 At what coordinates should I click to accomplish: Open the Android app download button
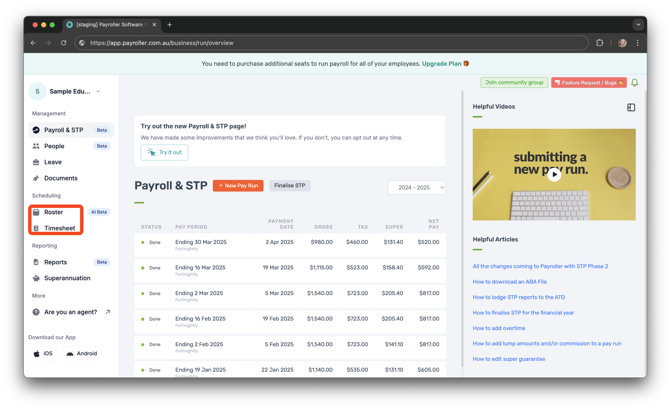point(82,354)
